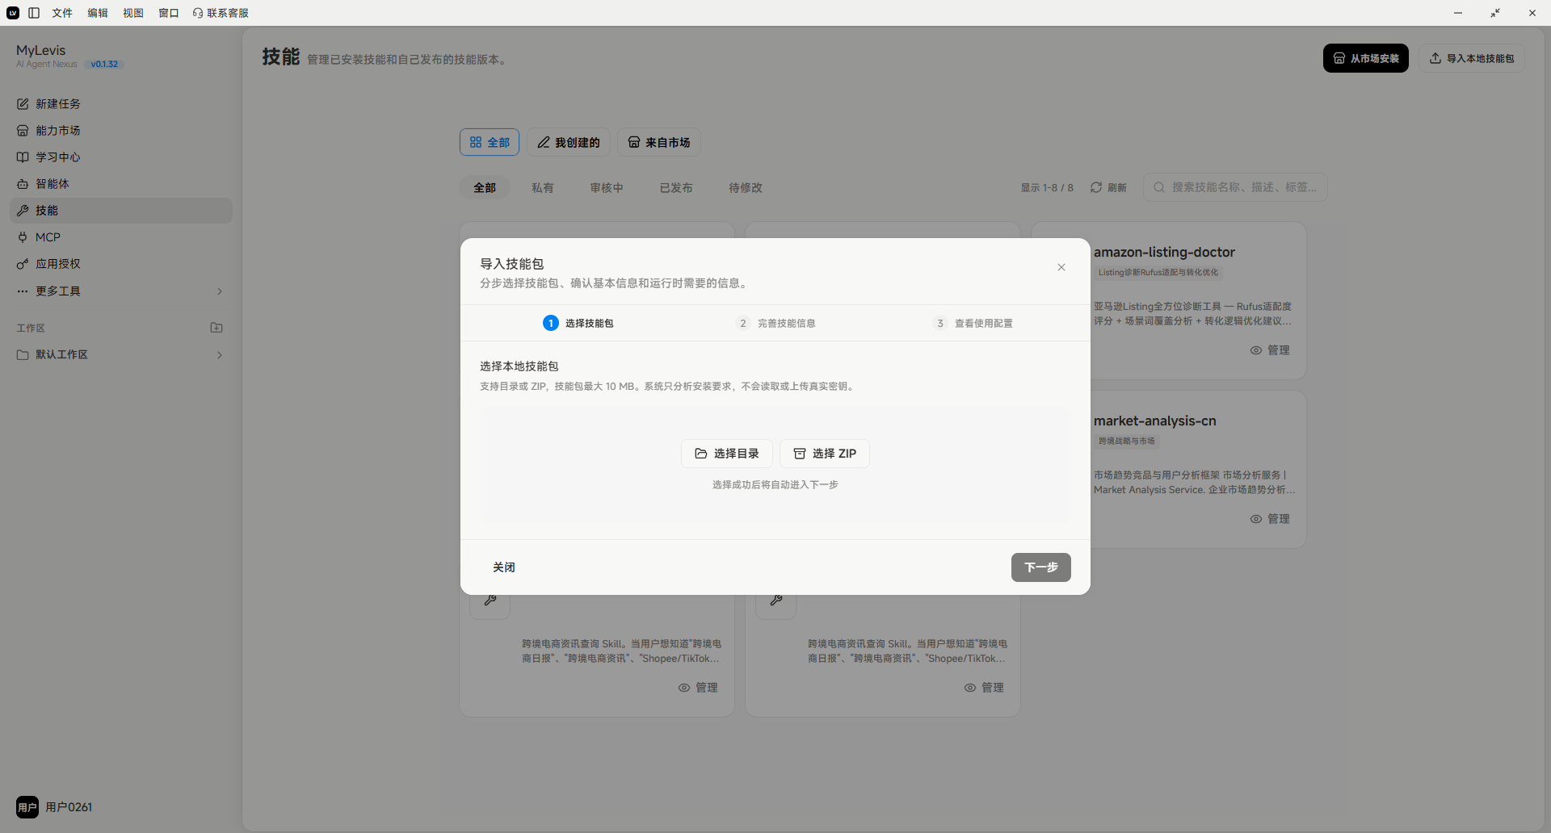
Task: Expand 更多工具 chevron
Action: click(x=220, y=291)
